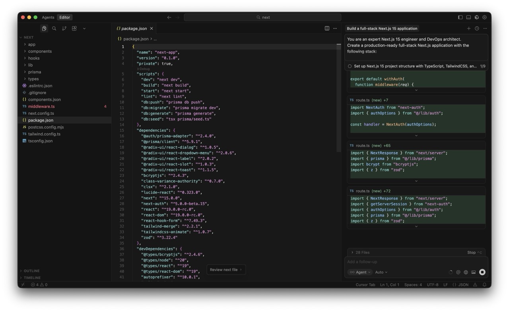Expand the prisma folder
Viewport: 509px width, 311px height.
pos(34,72)
